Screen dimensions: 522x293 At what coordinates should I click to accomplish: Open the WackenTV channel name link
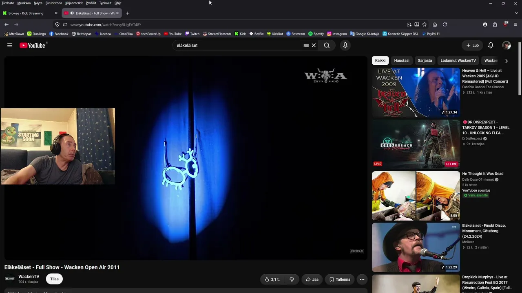click(29, 277)
